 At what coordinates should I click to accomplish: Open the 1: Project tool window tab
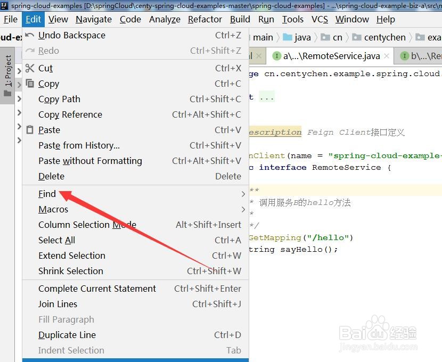point(7,76)
